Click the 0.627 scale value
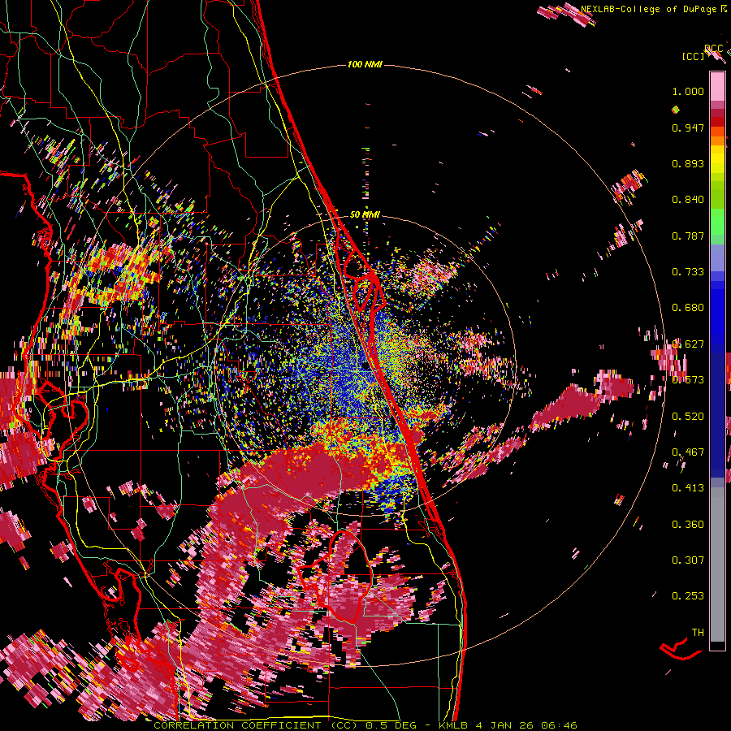Viewport: 731px width, 731px height. (x=688, y=344)
